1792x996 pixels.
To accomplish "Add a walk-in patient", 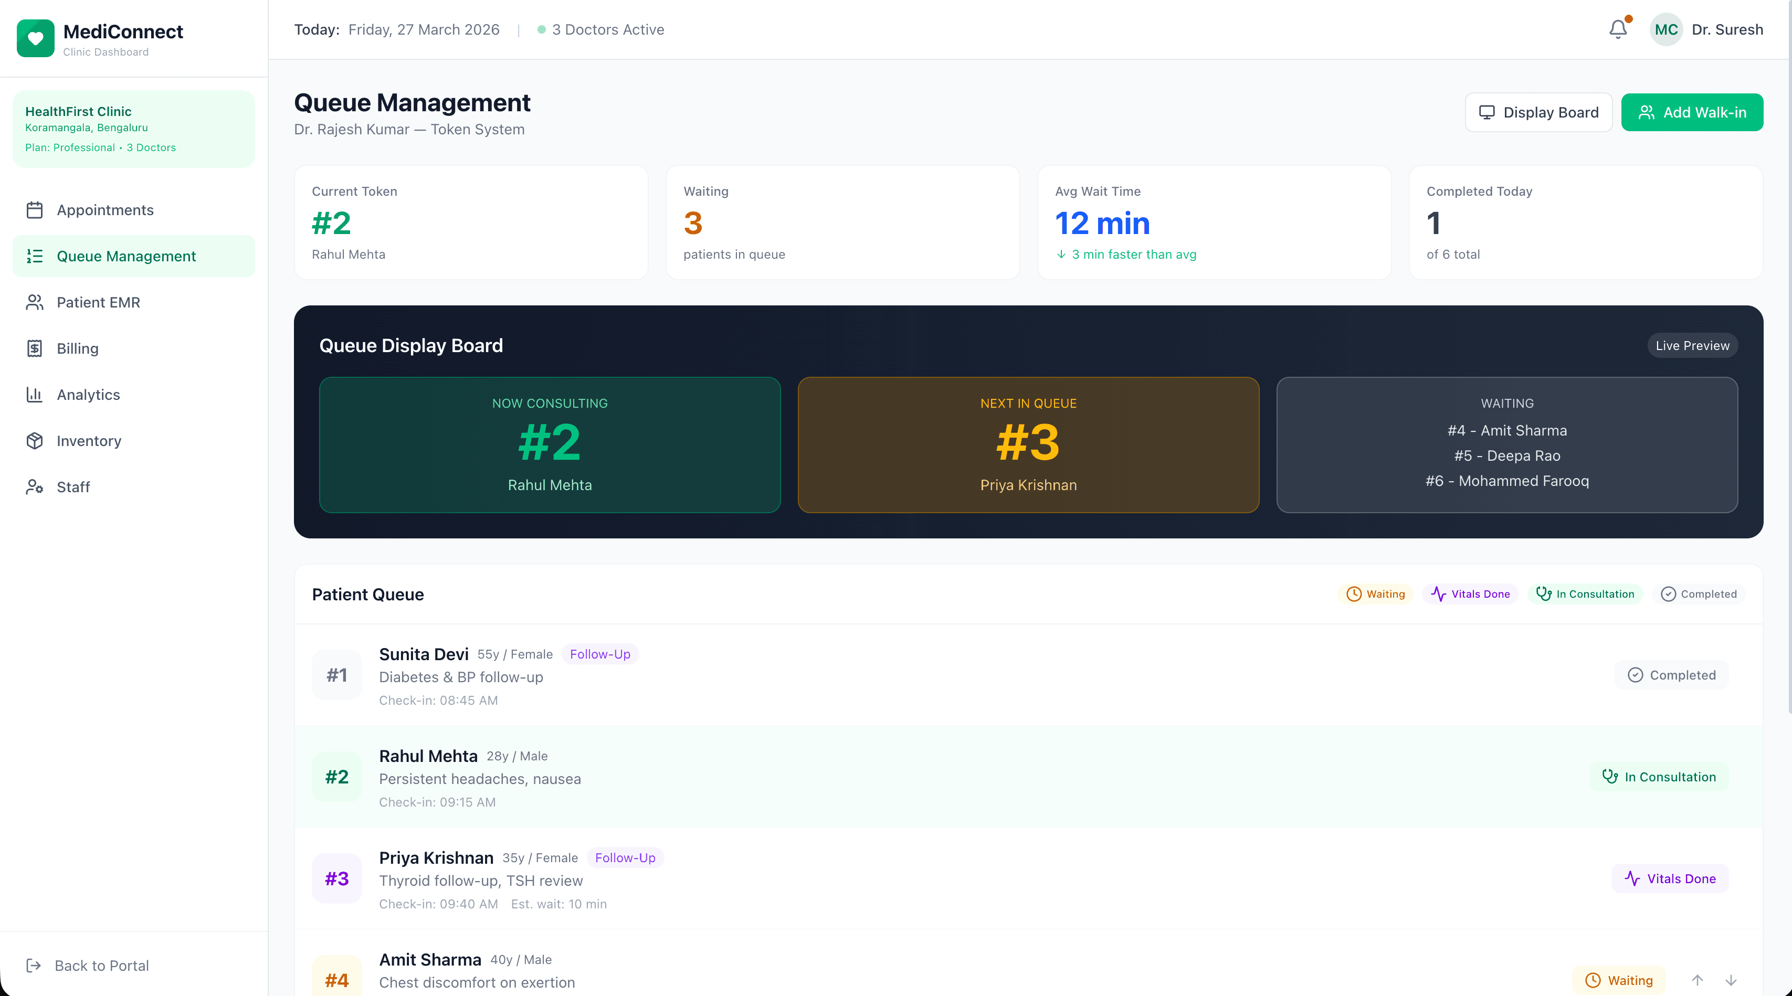I will 1692,112.
